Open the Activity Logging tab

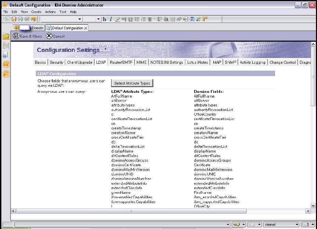point(253,62)
